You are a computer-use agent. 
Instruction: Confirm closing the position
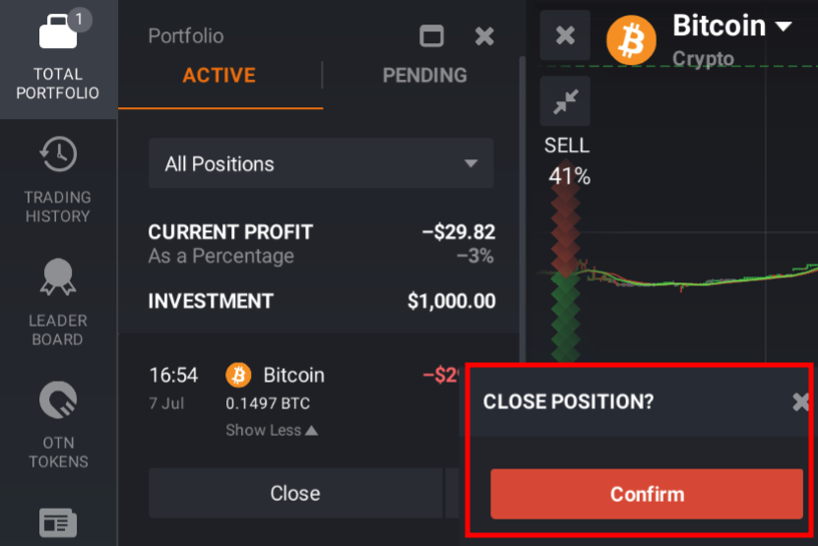click(647, 494)
